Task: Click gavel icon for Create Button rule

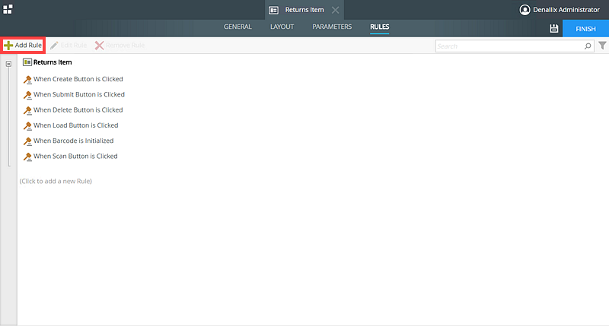Action: (x=27, y=80)
